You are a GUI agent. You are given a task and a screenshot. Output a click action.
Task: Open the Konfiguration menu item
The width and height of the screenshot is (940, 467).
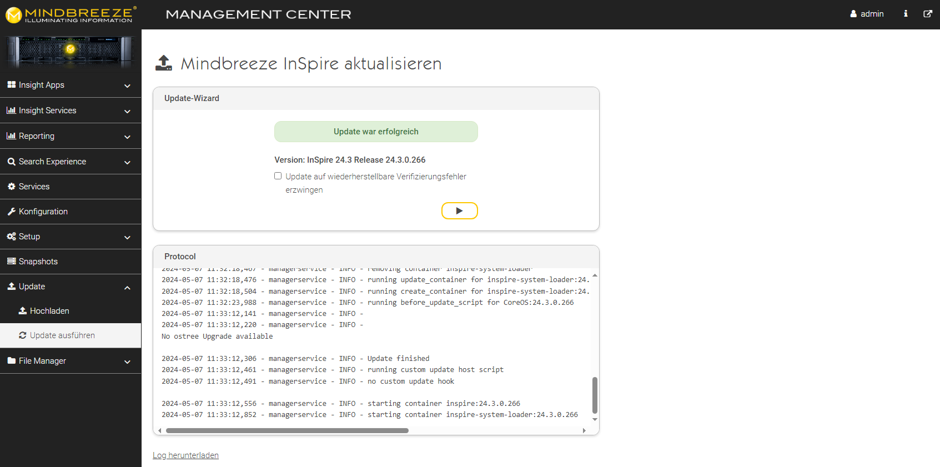click(x=71, y=212)
